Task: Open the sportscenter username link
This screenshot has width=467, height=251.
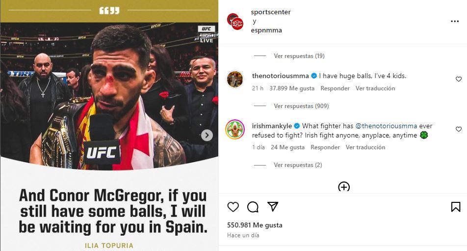Action: point(271,12)
